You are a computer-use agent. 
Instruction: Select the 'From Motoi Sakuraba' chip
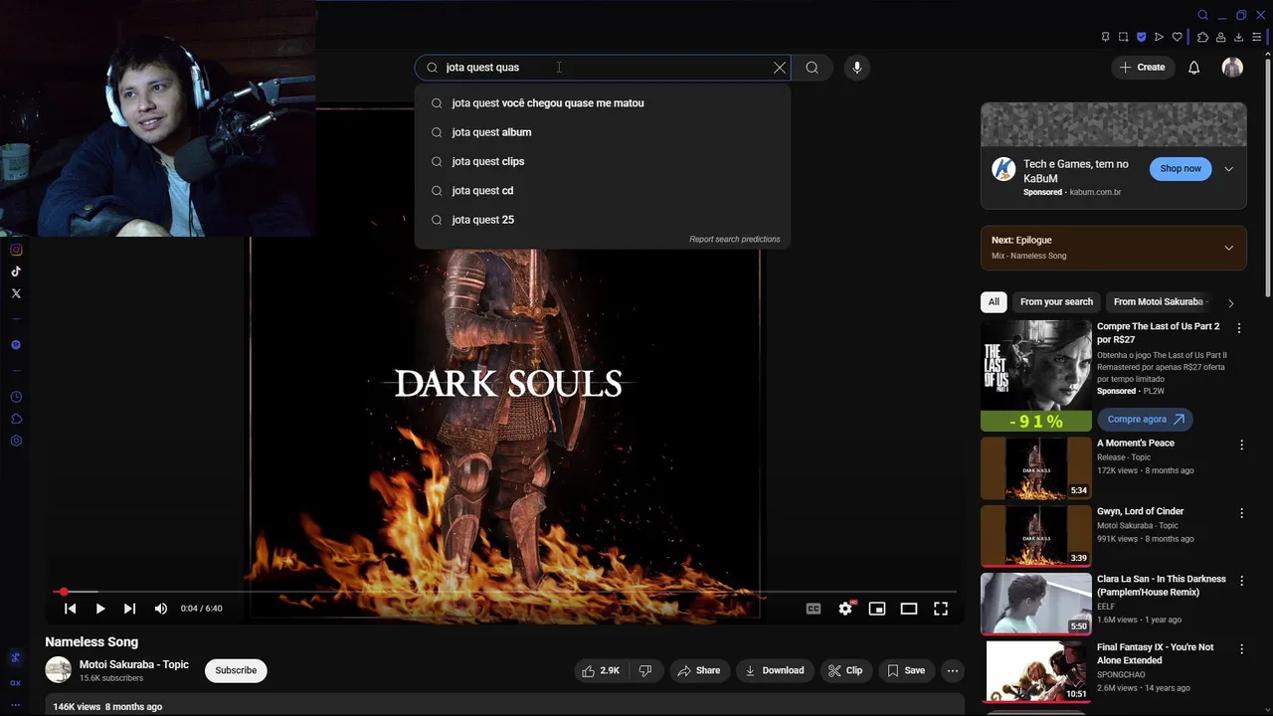(1158, 302)
